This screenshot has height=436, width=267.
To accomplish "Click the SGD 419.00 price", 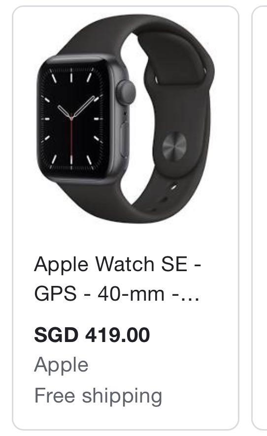I will point(92,335).
